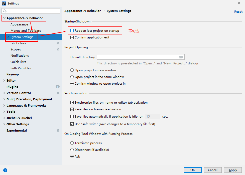Open the Keymap settings page
The height and width of the screenshot is (175, 245).
pos(13,74)
